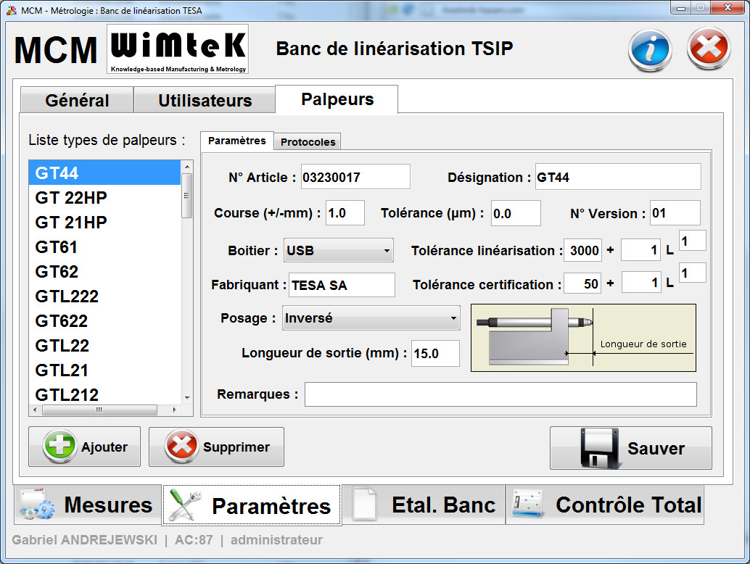The height and width of the screenshot is (564, 750).
Task: Click the Gabriel ANDREJEWSKI user name
Action: tap(85, 539)
